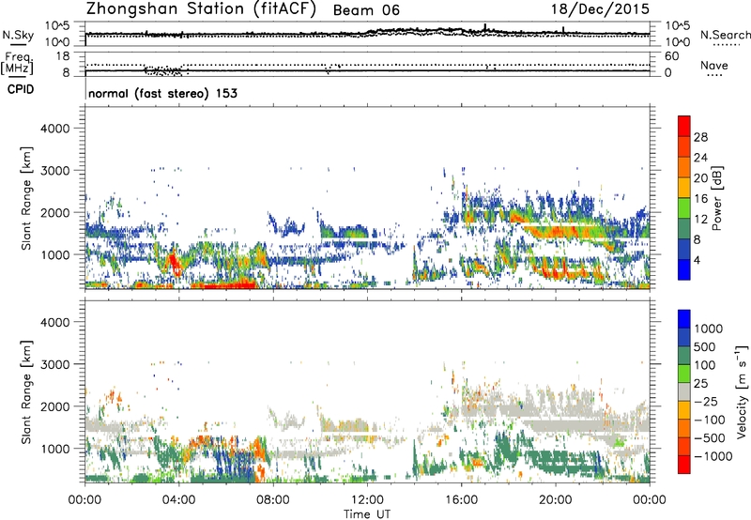The width and height of the screenshot is (751, 520).
Task: Click the gray segment of velocity color bar
Action: coord(684,391)
